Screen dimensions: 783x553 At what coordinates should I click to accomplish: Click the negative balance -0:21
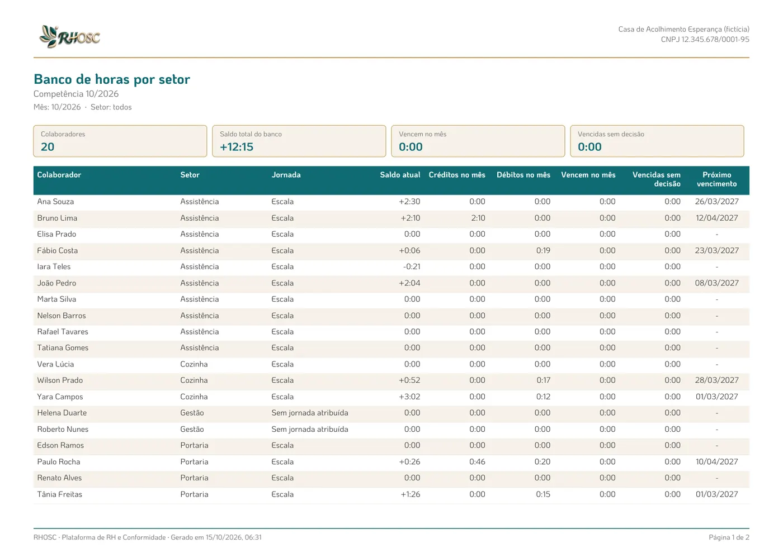coord(412,267)
